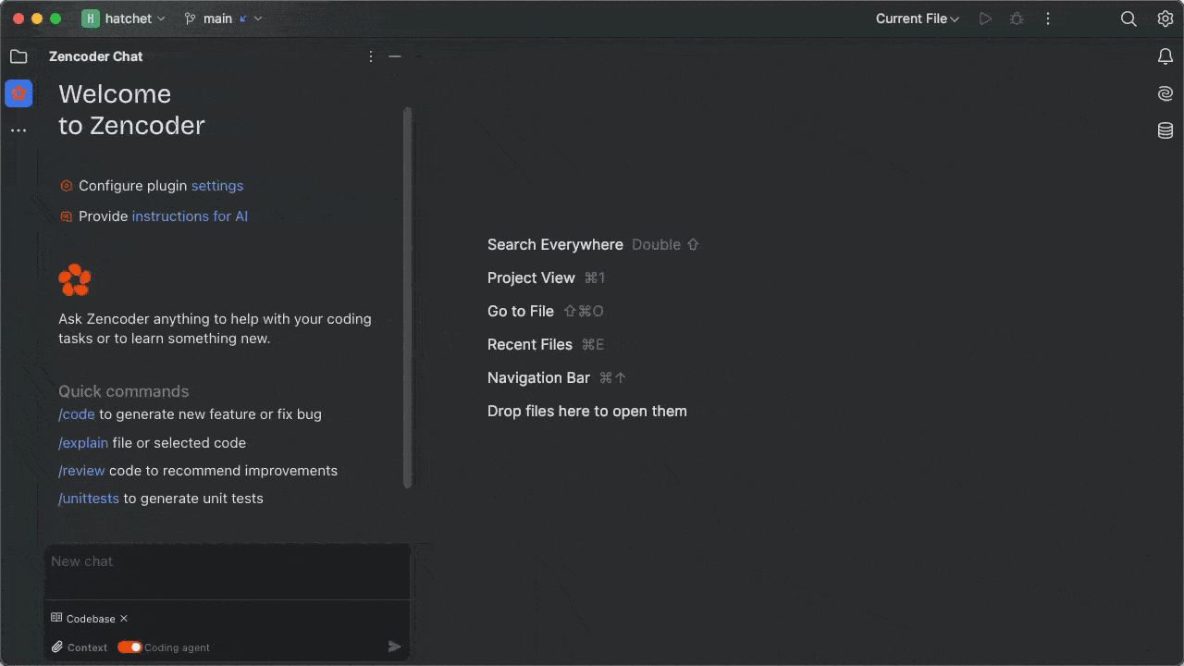The width and height of the screenshot is (1184, 666).
Task: Click the Zencoder sidebar icon
Action: tap(18, 93)
